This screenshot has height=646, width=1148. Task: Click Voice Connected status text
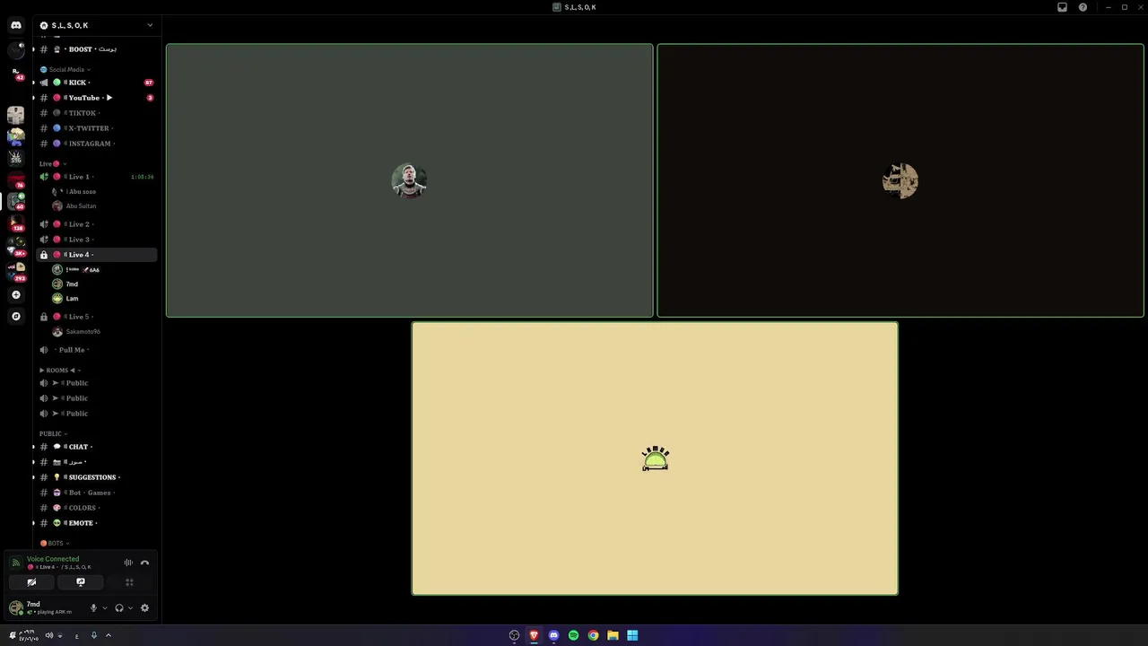pos(53,559)
